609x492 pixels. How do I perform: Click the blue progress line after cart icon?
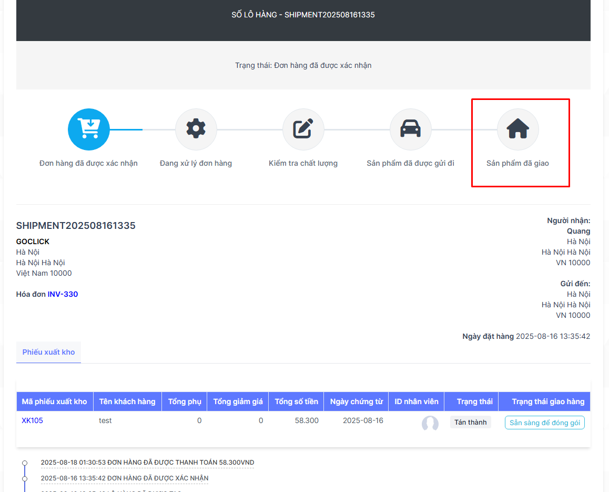point(126,129)
